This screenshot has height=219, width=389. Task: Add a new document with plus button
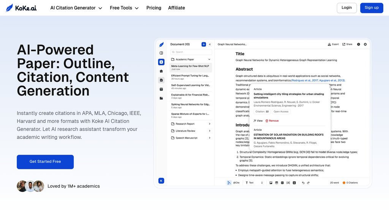pos(204,44)
